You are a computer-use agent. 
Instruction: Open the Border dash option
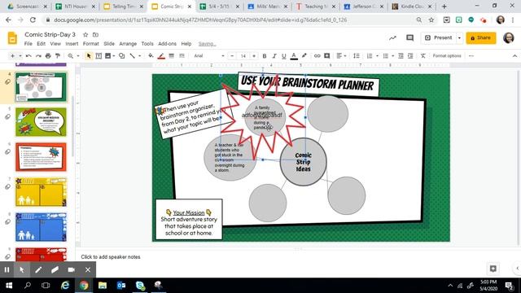pos(182,56)
